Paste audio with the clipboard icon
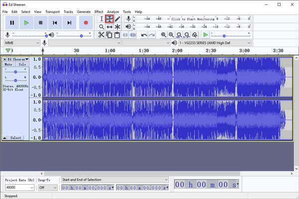Viewport: 299px width, 199px height. click(117, 35)
